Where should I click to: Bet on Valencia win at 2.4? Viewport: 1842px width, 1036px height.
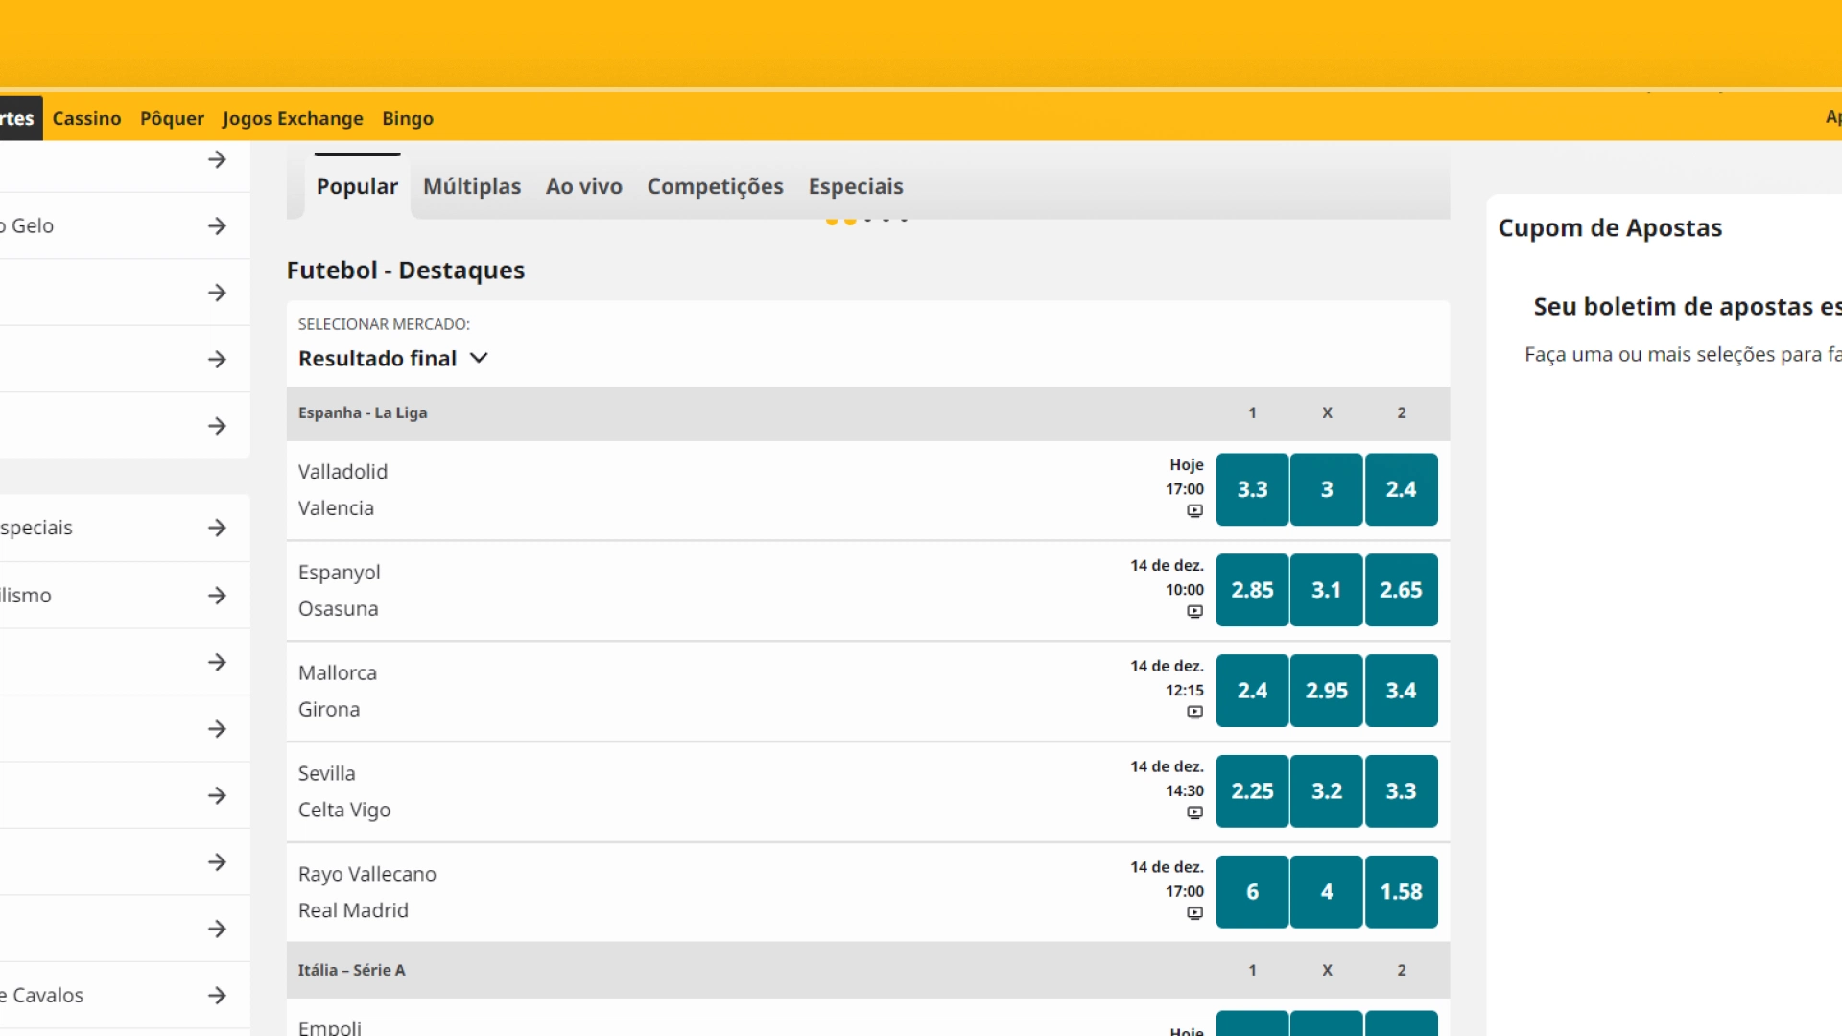tap(1401, 489)
